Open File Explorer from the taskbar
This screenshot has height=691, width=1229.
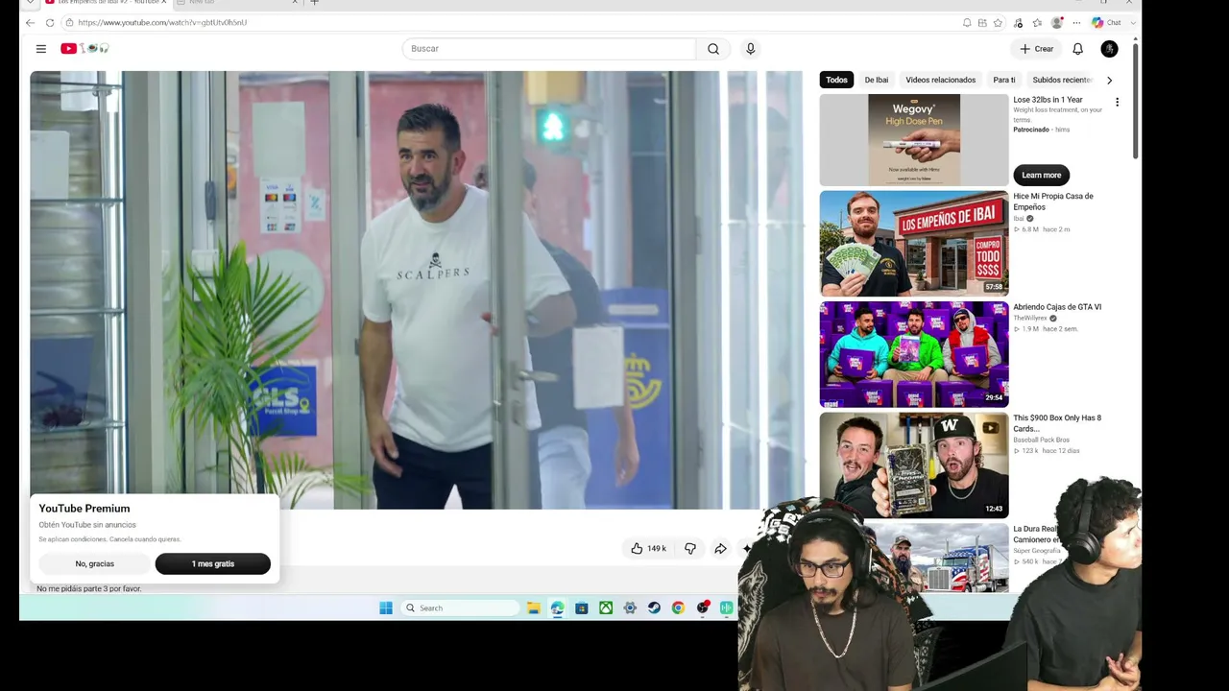coord(533,608)
